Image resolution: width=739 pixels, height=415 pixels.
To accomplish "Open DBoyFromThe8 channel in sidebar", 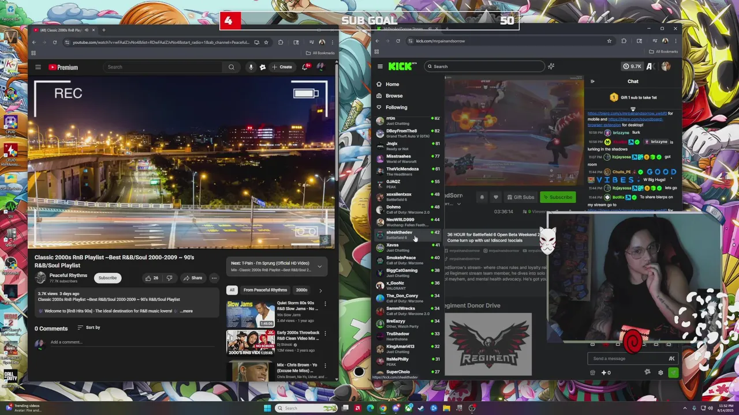I will [408, 133].
